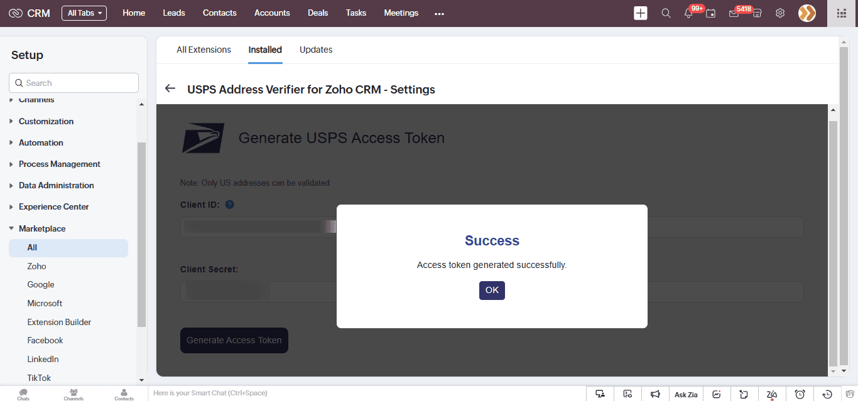
Task: Open the Setup gear icon
Action: 780,13
